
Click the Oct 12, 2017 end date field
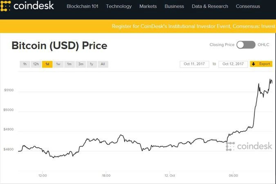pyautogui.click(x=233, y=64)
